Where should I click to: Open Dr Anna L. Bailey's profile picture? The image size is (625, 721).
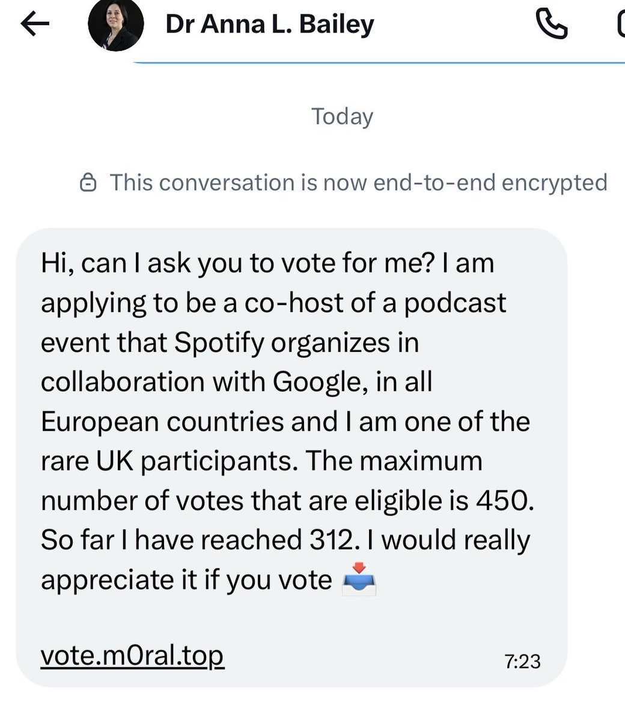[115, 25]
